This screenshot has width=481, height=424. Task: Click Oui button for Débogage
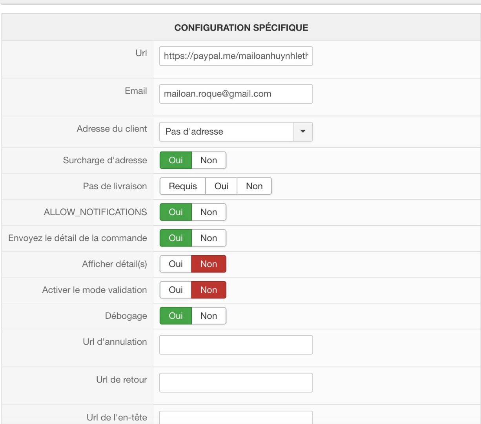pos(176,316)
